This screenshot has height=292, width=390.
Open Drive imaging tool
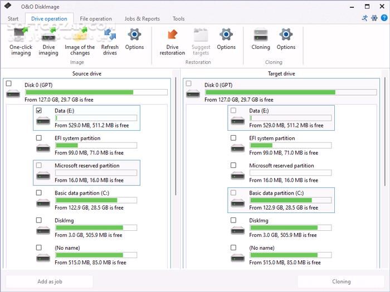(x=48, y=42)
